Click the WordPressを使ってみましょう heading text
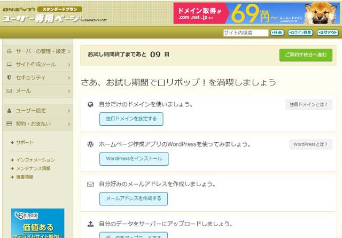The image size is (342, 238). (175, 144)
